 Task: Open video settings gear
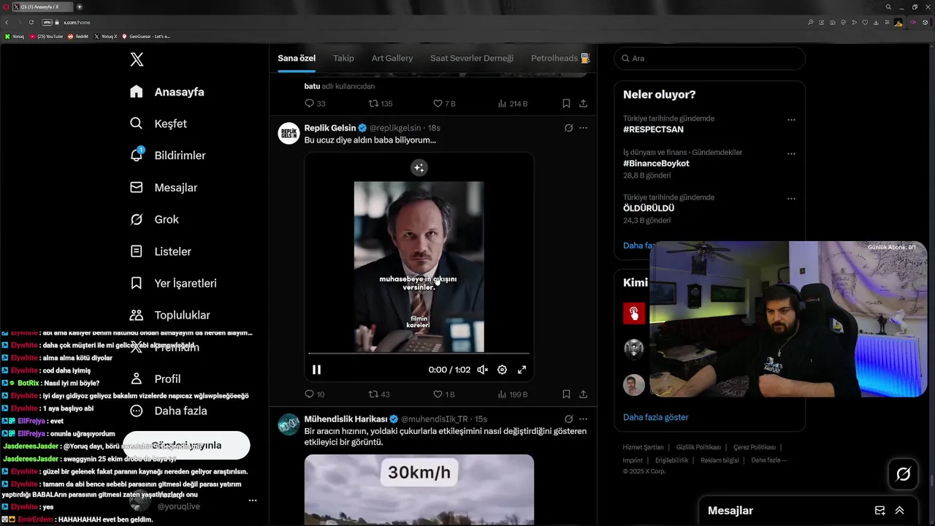[x=502, y=370]
